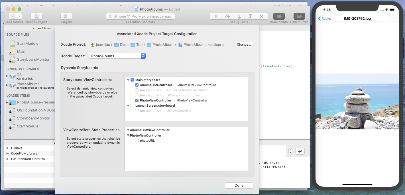405x195 pixels.
Task: Select StartModule Lua file icon in Source Files
Action: click(x=12, y=43)
